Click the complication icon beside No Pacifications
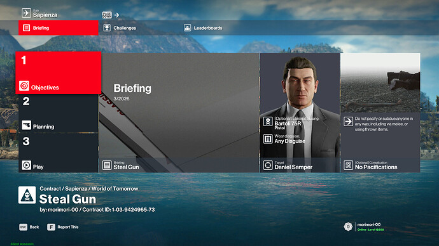Image resolution: width=439 pixels, height=246 pixels. pos(348,165)
